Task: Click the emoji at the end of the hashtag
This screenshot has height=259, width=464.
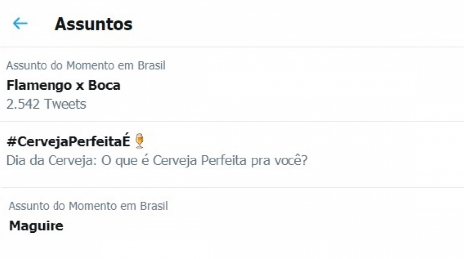Action: [x=140, y=140]
